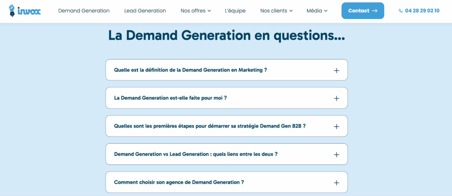Click question 'Comment choisir son agence de Demand Generation ?'

(x=179, y=182)
